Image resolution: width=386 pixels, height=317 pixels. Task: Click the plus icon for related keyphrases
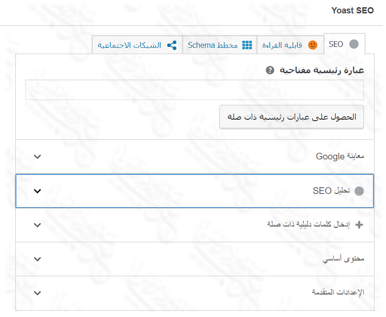coord(360,224)
